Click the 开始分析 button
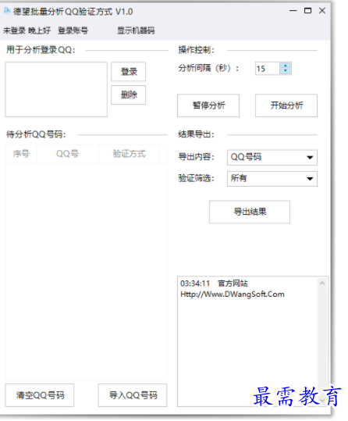 pos(286,105)
